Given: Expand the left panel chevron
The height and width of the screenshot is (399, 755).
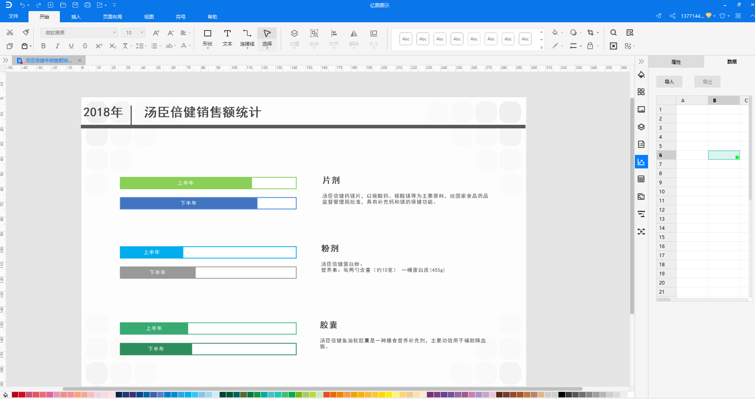Looking at the screenshot, I should click(5, 60).
